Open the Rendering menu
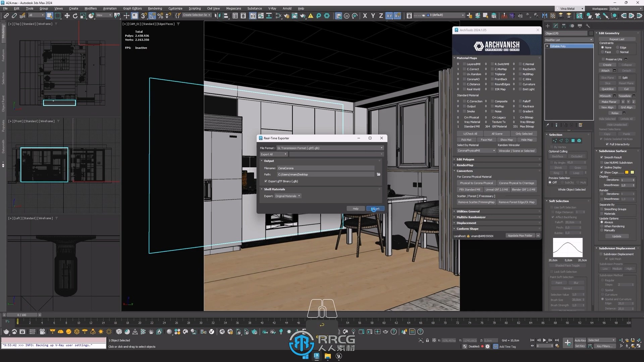The width and height of the screenshot is (644, 362). pyautogui.click(x=155, y=8)
